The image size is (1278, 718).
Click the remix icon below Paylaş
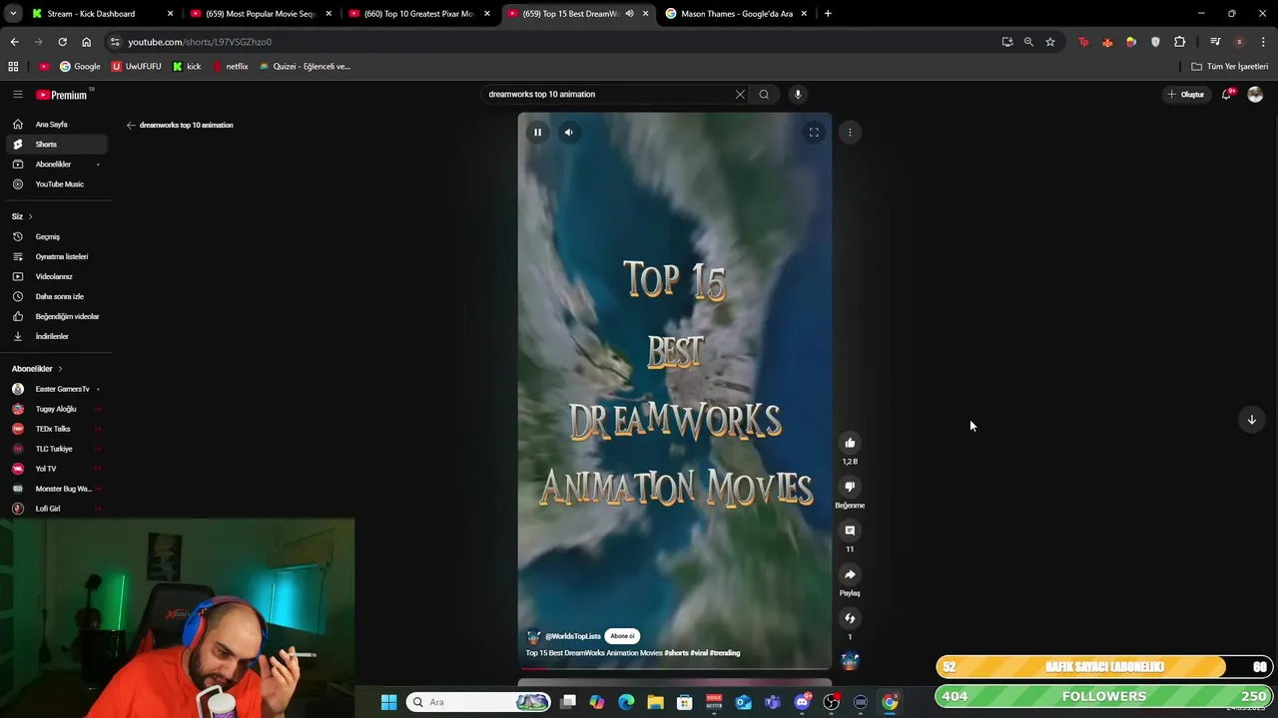click(850, 618)
